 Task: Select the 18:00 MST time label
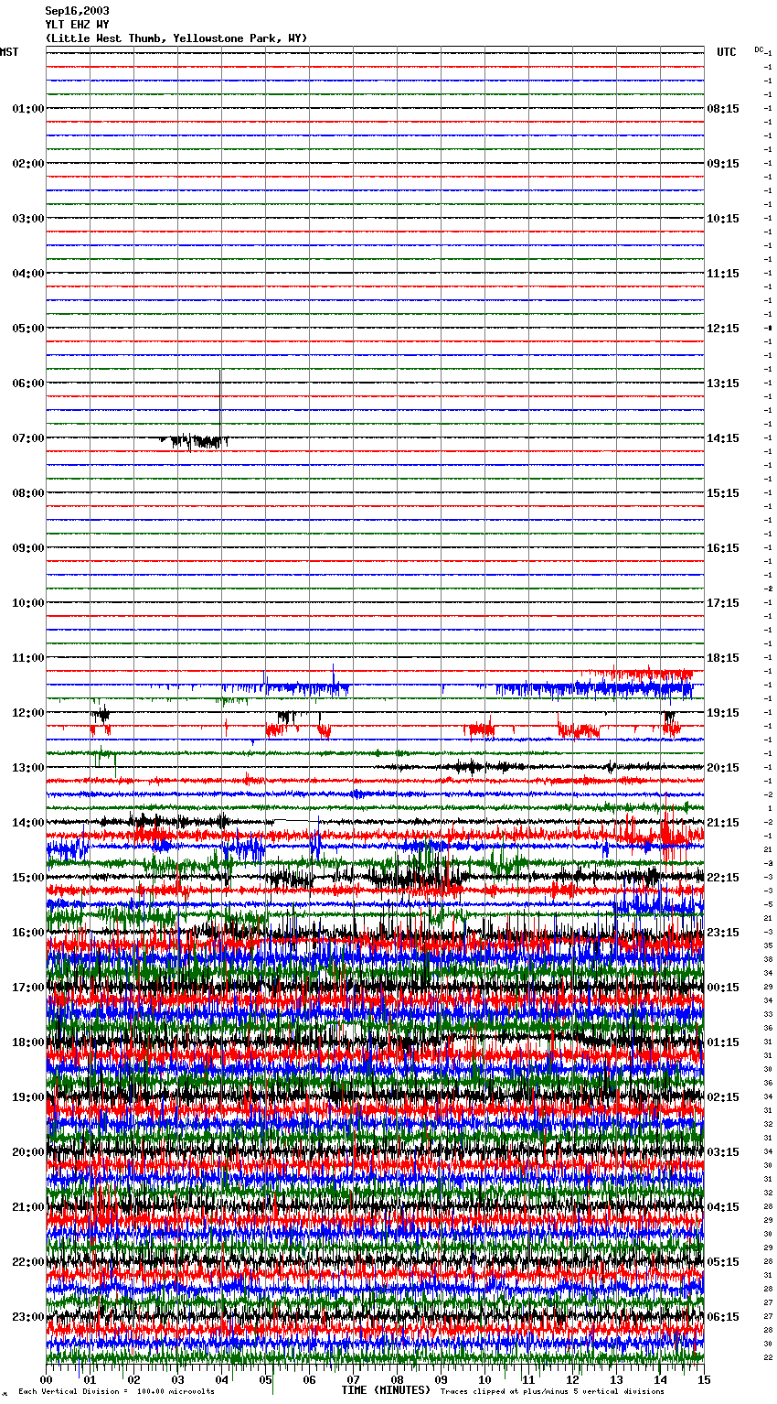coord(28,1042)
